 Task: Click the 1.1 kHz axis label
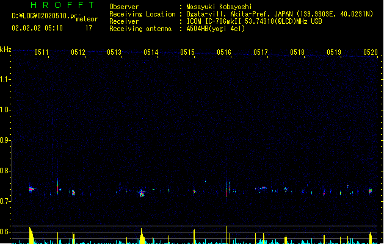(5, 79)
